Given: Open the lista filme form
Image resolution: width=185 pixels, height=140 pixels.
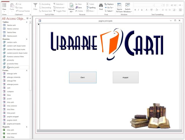Looking at the screenshot, I should [x=10, y=110].
